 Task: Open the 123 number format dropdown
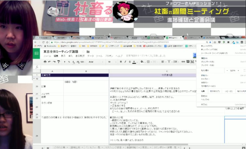[83, 61]
